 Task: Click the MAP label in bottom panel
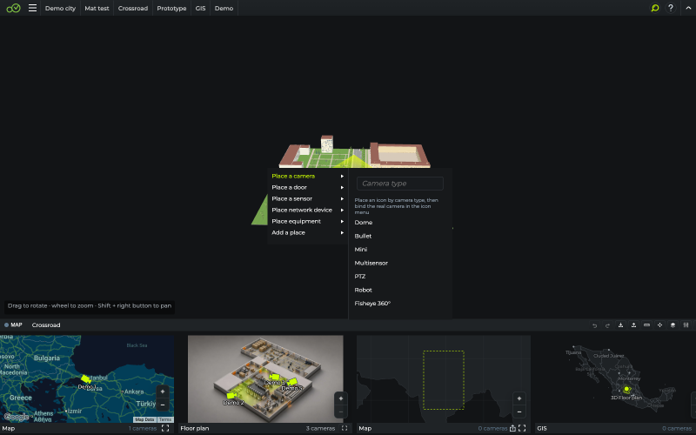tap(17, 325)
